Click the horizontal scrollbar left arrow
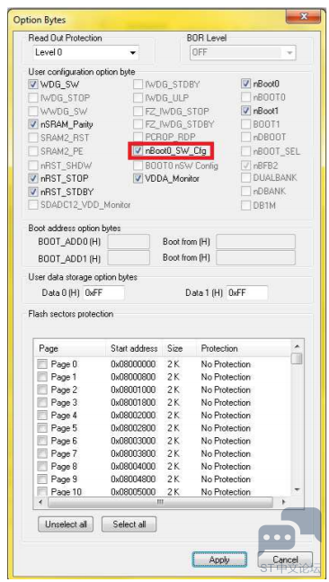This screenshot has width=329, height=582. click(x=40, y=501)
